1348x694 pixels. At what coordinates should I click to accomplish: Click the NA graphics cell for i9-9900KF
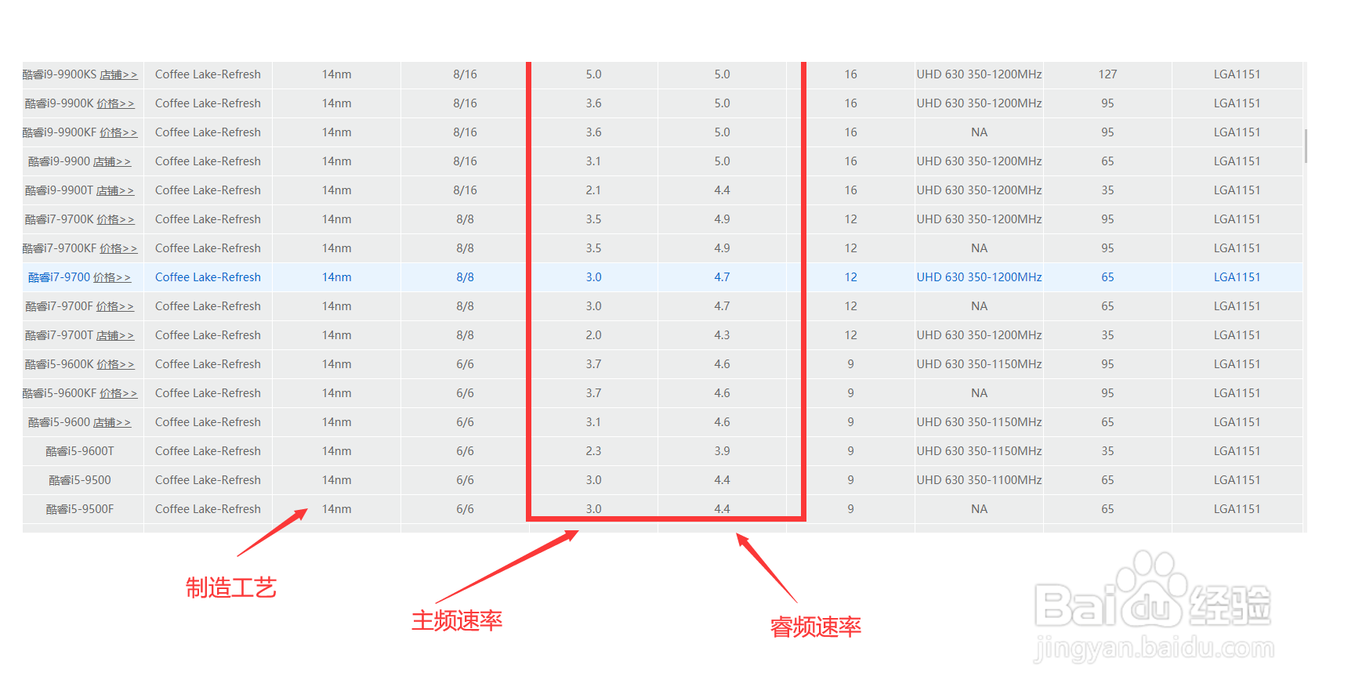(x=979, y=132)
